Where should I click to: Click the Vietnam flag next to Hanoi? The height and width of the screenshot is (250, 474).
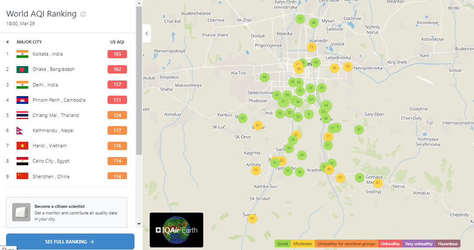pyautogui.click(x=22, y=146)
